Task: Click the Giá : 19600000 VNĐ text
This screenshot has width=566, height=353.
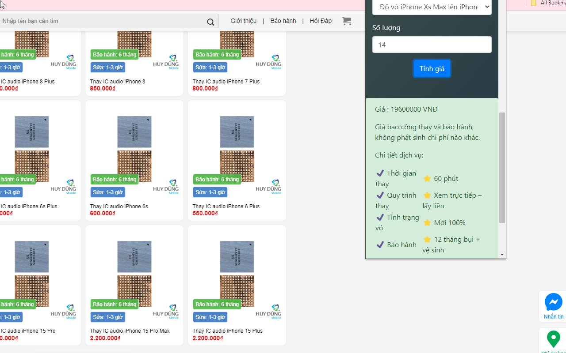Action: click(x=406, y=109)
